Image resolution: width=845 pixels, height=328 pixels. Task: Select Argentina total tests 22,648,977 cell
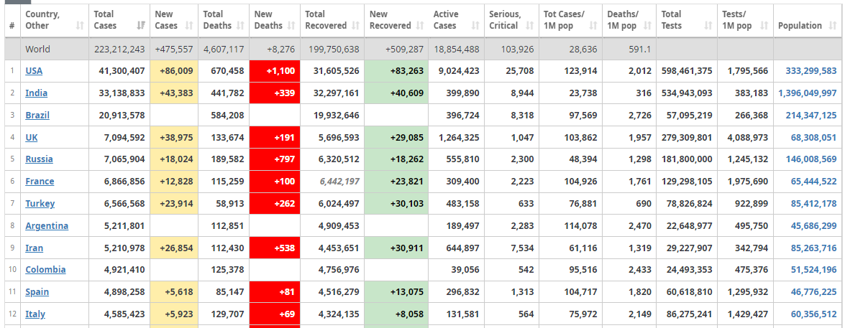[687, 225]
